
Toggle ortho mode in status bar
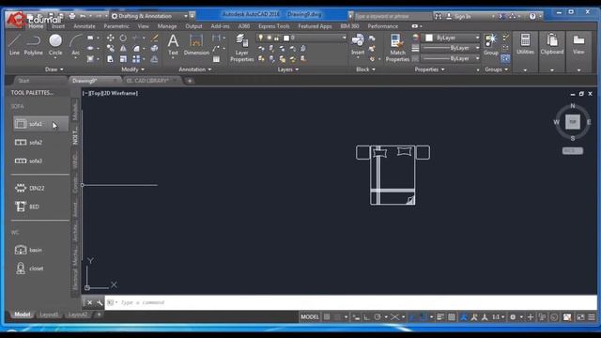[x=366, y=317]
